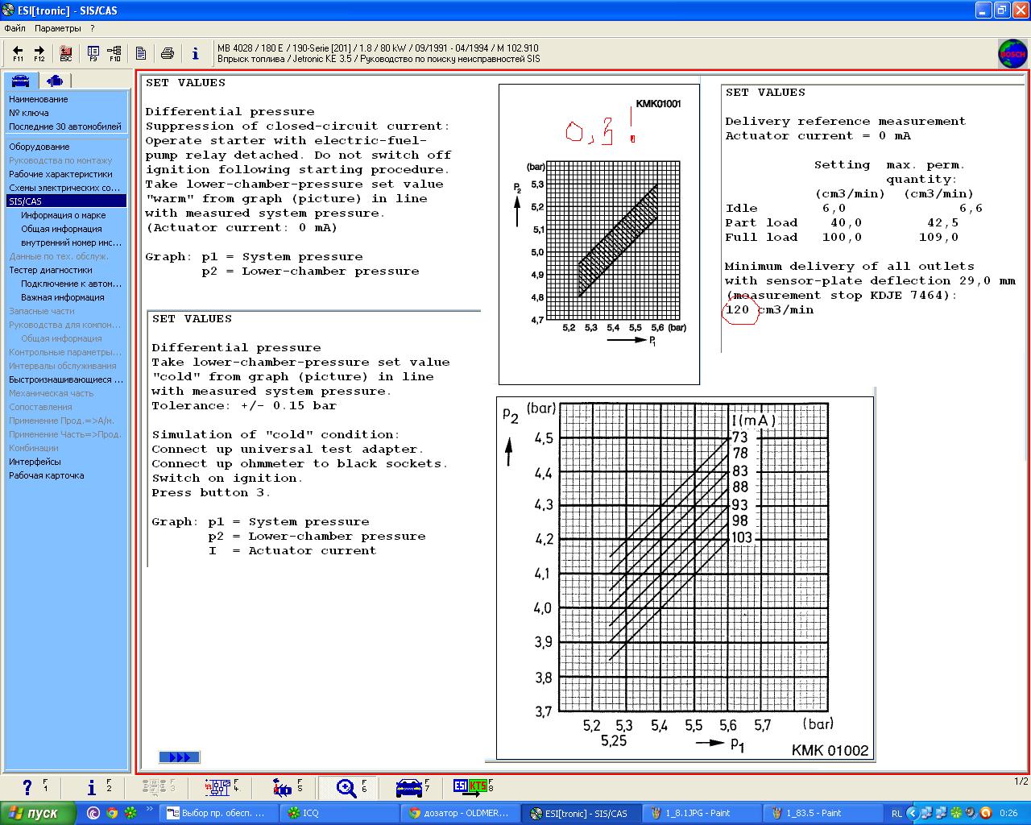Switch to the engine component tab
The width and height of the screenshot is (1031, 825).
point(55,81)
